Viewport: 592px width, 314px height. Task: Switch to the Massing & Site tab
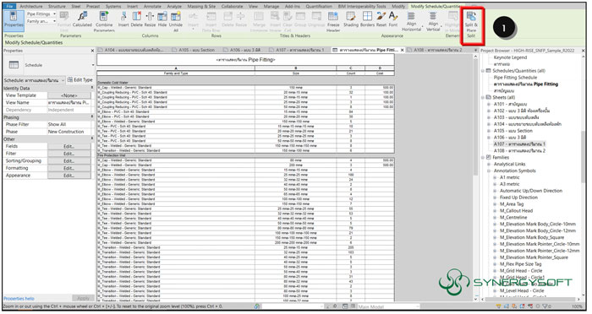pos(201,6)
